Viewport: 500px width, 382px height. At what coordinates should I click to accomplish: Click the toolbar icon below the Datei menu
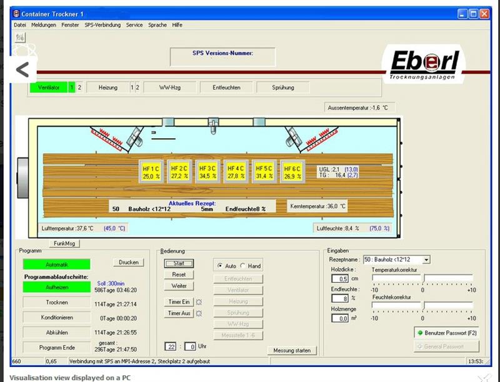pos(20,38)
